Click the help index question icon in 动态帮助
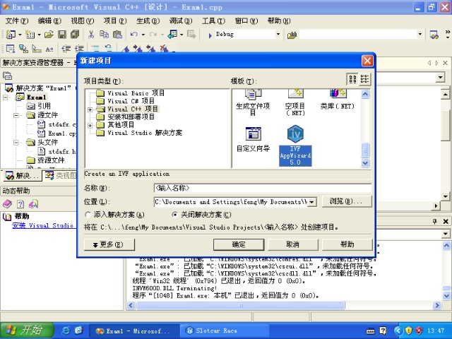The height and width of the screenshot is (339, 452). coord(20,204)
